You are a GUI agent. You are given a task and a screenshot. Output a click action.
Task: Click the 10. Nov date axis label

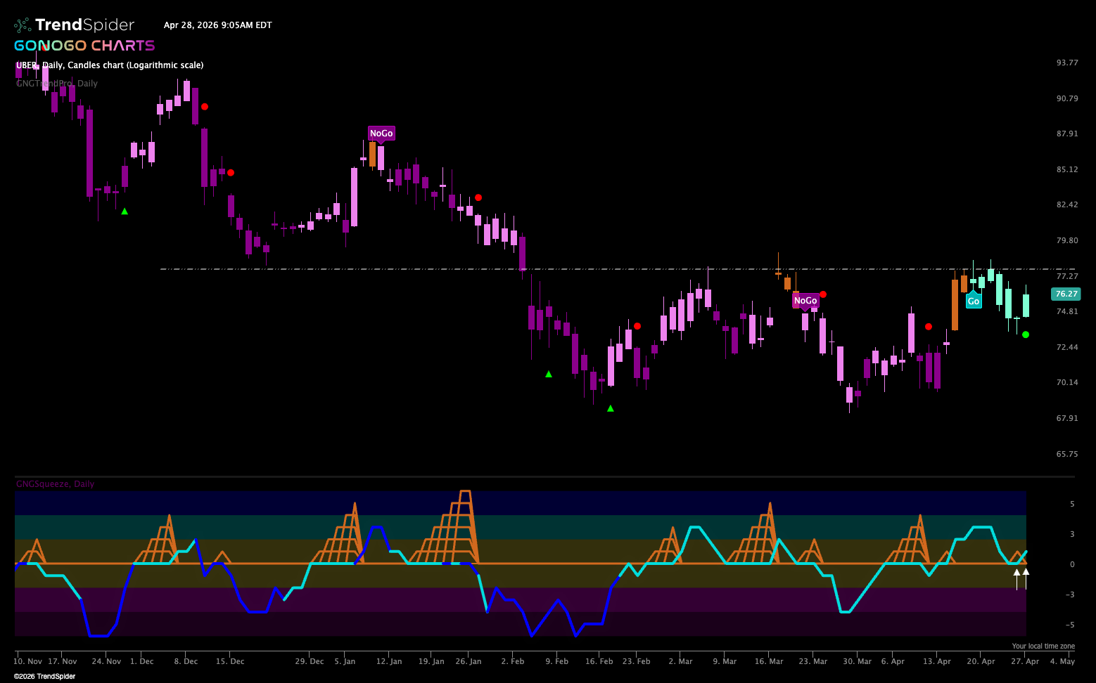click(28, 661)
